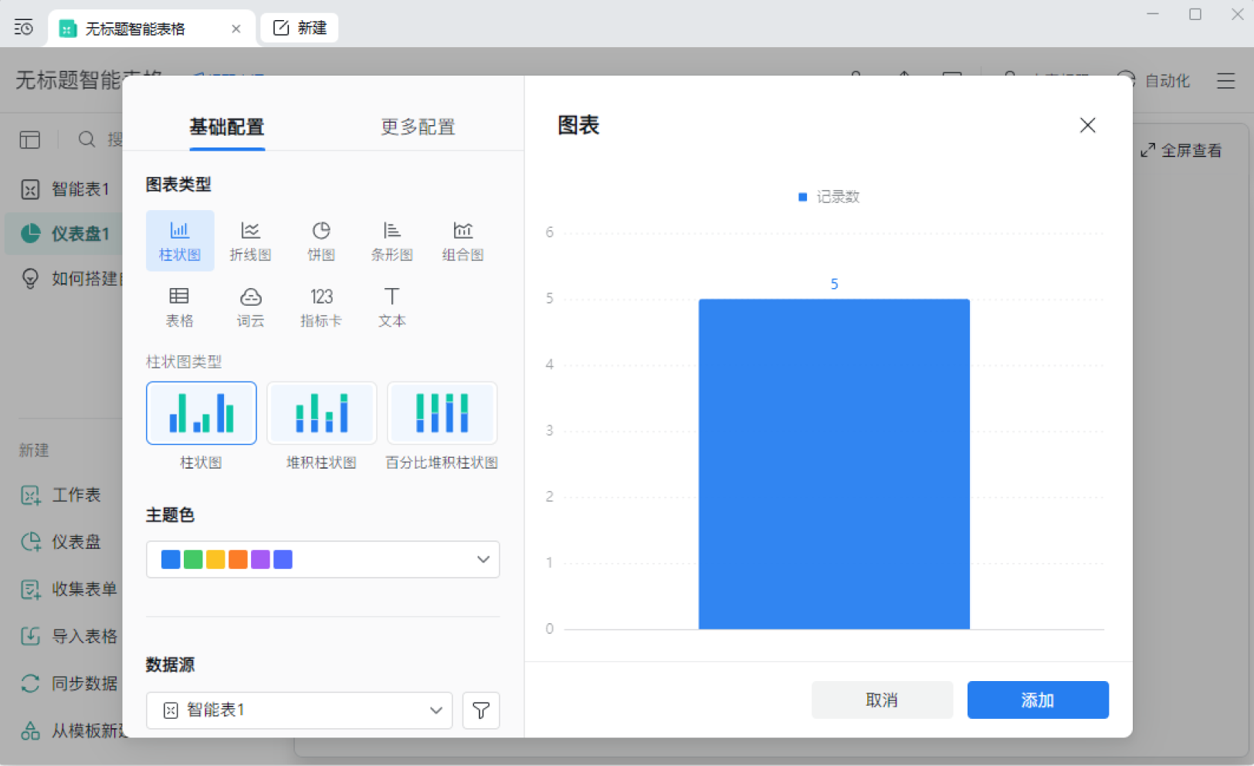This screenshot has height=766, width=1254.
Task: Switch to the 更多配置 tab
Action: pos(418,127)
